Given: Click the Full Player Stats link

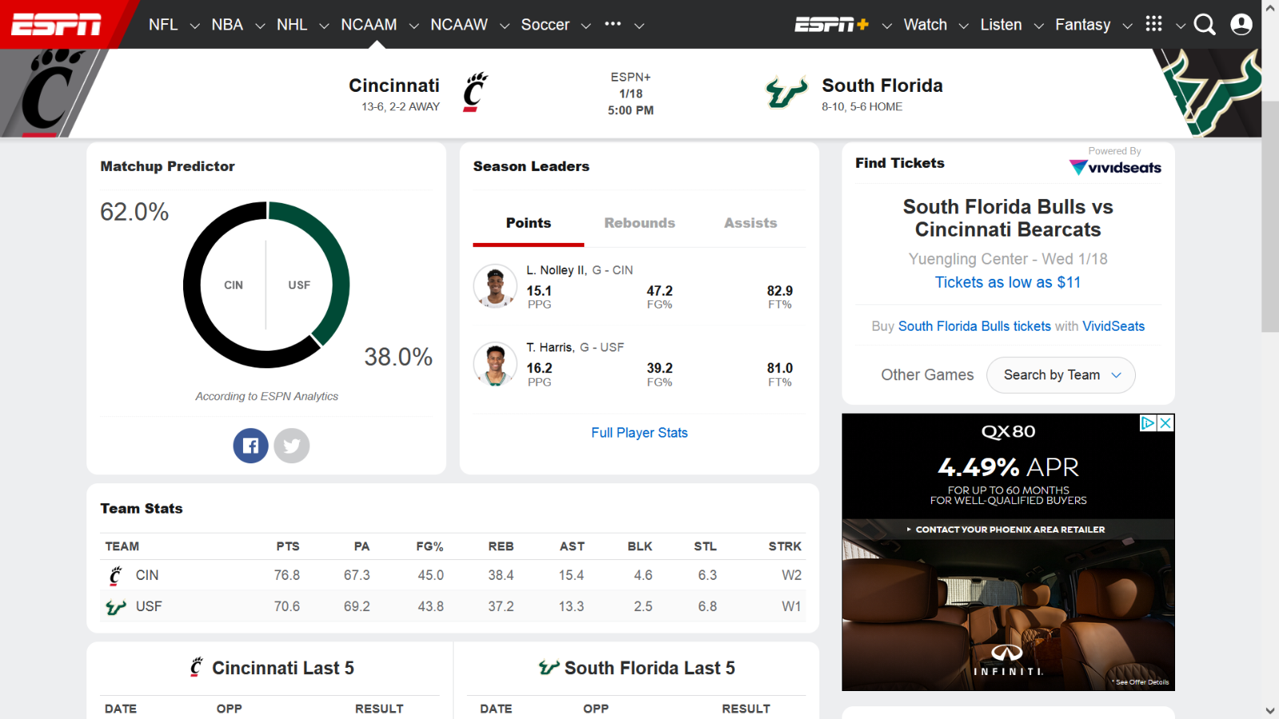Looking at the screenshot, I should click(639, 432).
